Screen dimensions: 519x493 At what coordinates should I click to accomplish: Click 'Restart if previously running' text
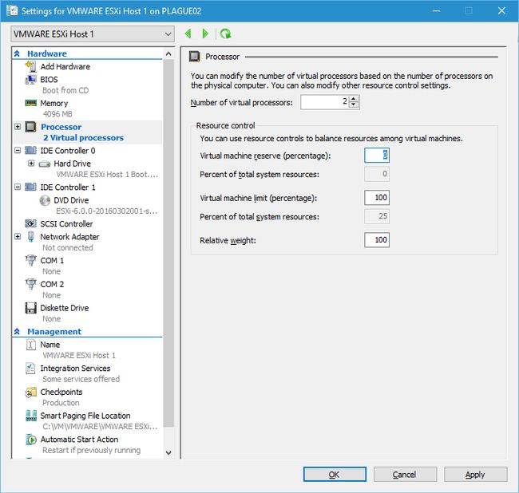91,450
